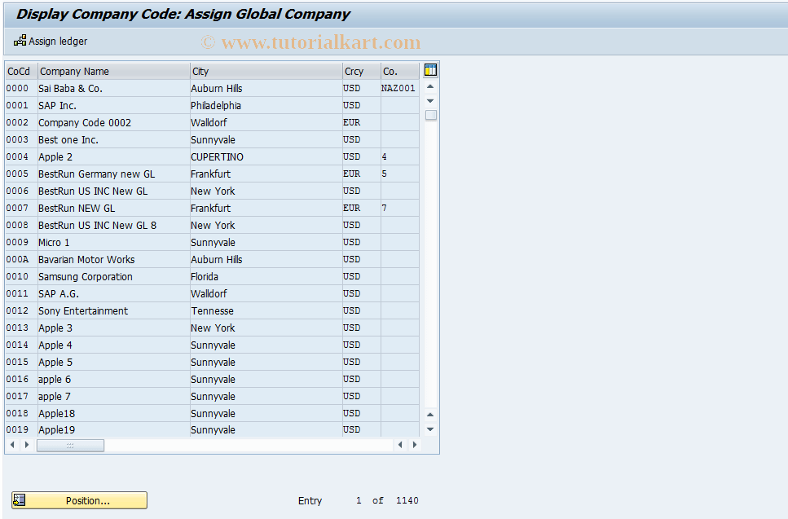The height and width of the screenshot is (519, 788).
Task: Click the rightmost scroll arrow beside the table edge
Action: 415,445
